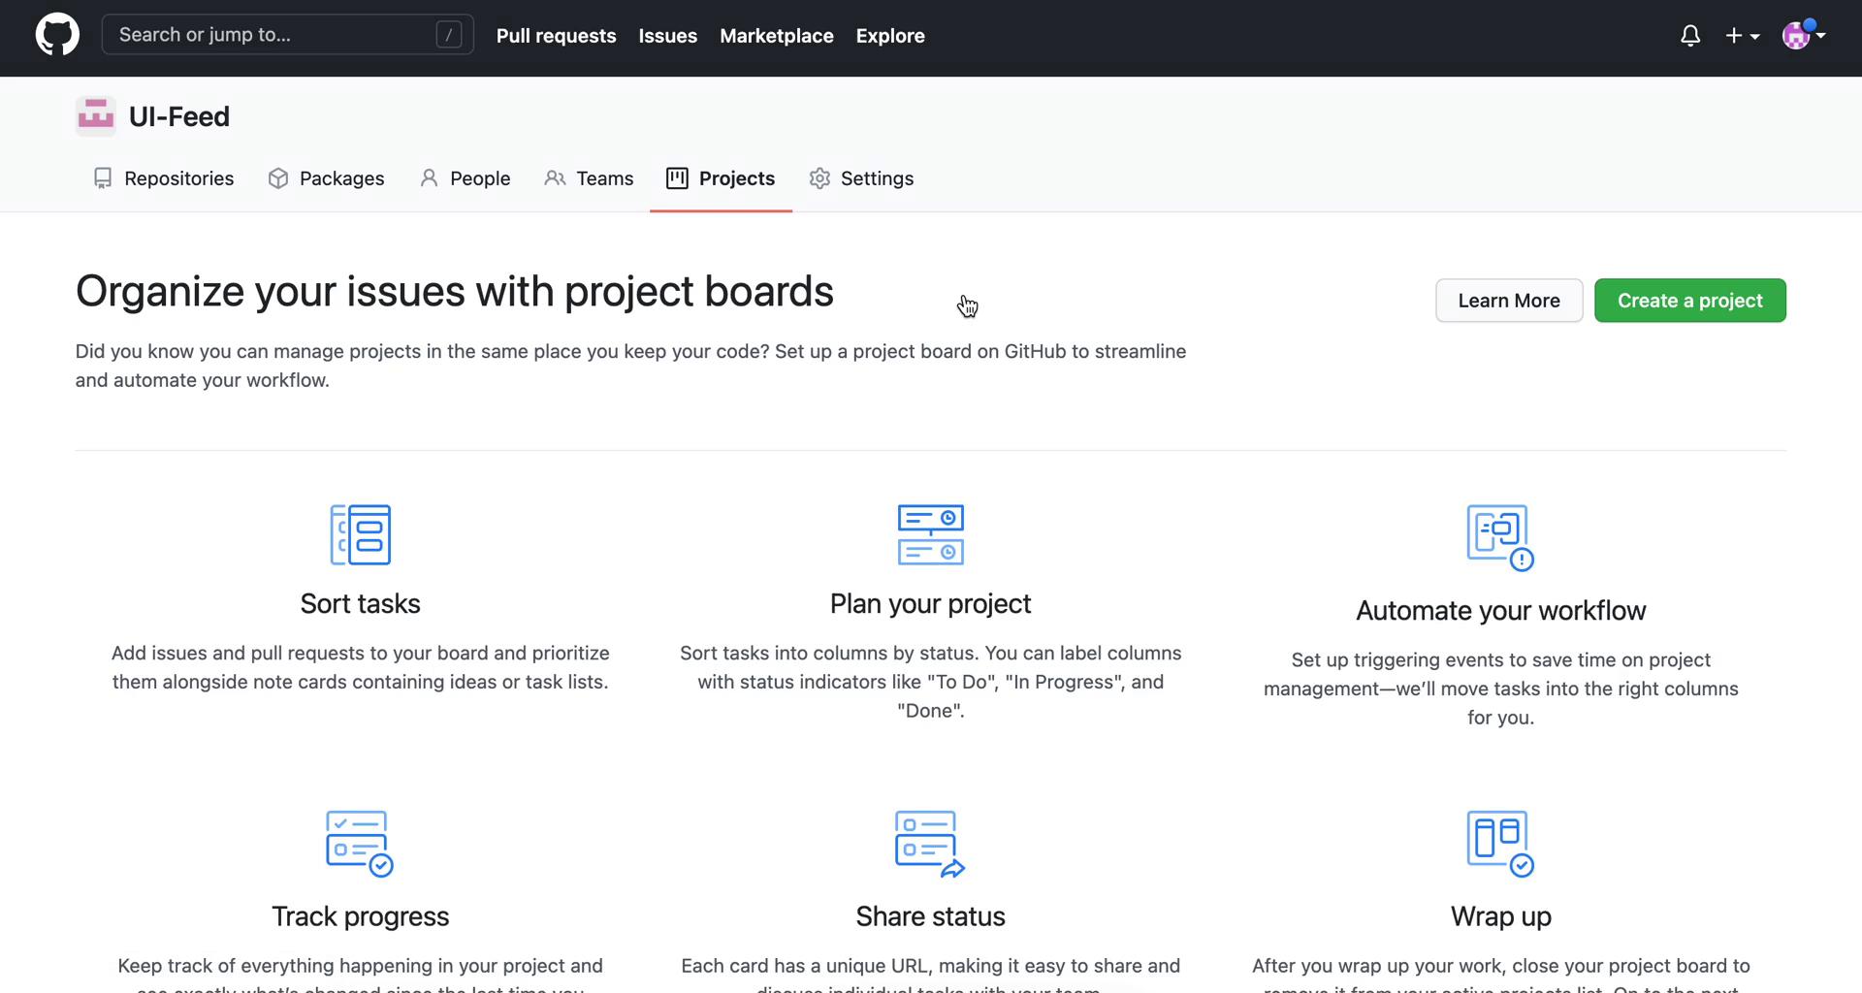
Task: Click the Plan your project illustration icon
Action: click(x=931, y=534)
